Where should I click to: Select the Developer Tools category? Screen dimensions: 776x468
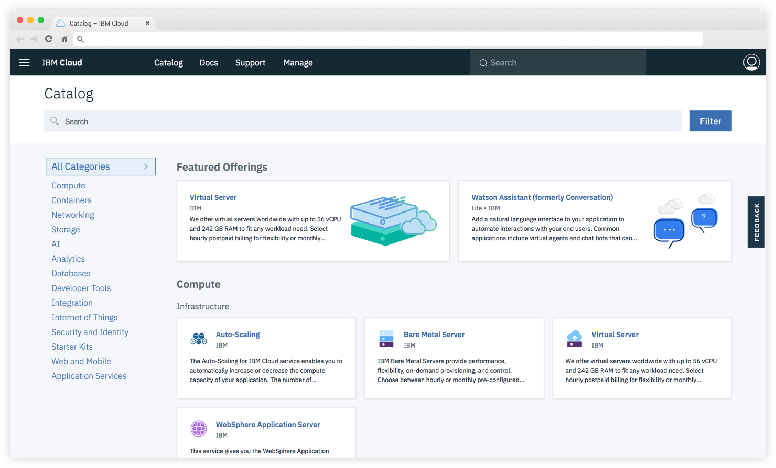[x=81, y=288]
